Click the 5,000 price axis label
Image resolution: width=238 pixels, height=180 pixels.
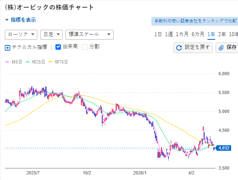[x=224, y=111]
